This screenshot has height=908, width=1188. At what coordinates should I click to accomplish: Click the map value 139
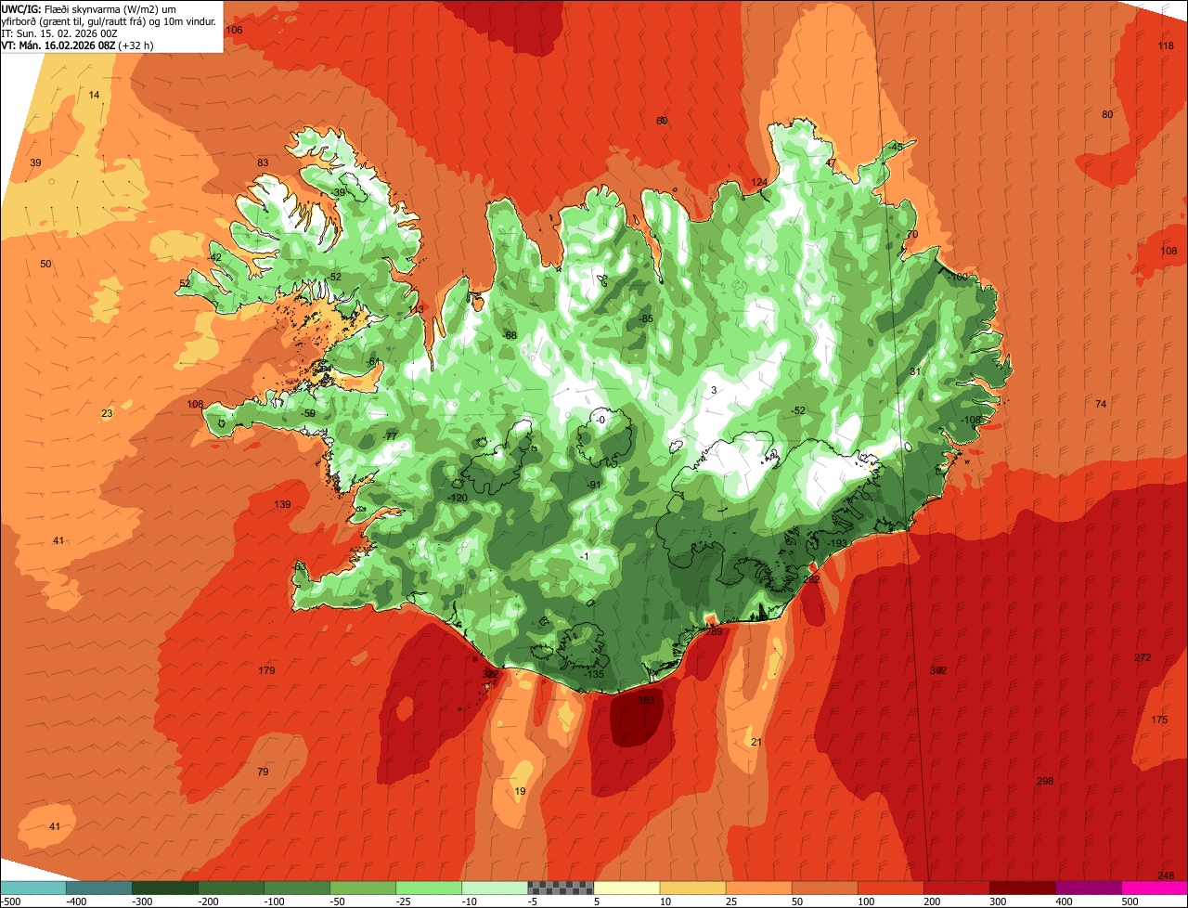[x=282, y=505]
